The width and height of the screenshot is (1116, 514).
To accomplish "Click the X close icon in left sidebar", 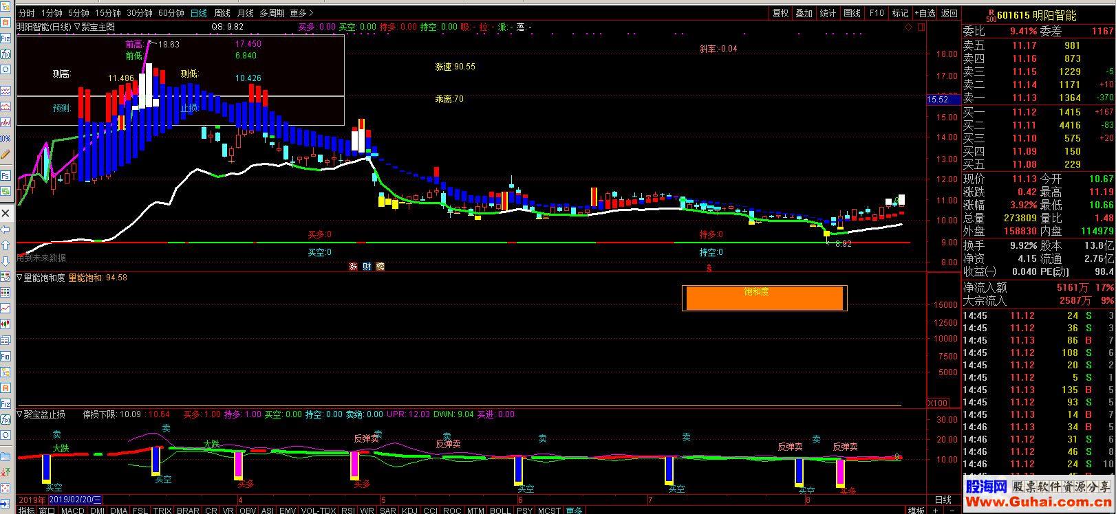I will 6,213.
